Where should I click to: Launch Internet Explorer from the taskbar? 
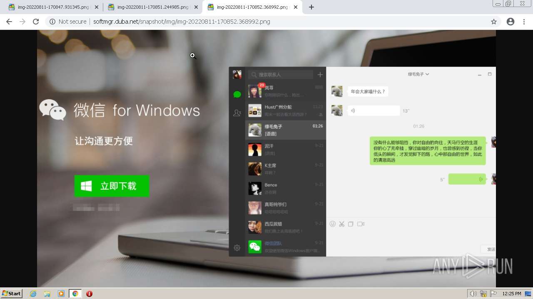tap(33, 294)
